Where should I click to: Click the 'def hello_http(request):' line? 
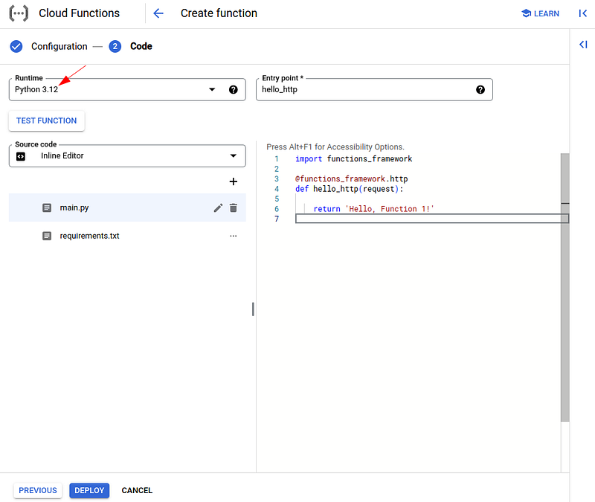click(349, 189)
